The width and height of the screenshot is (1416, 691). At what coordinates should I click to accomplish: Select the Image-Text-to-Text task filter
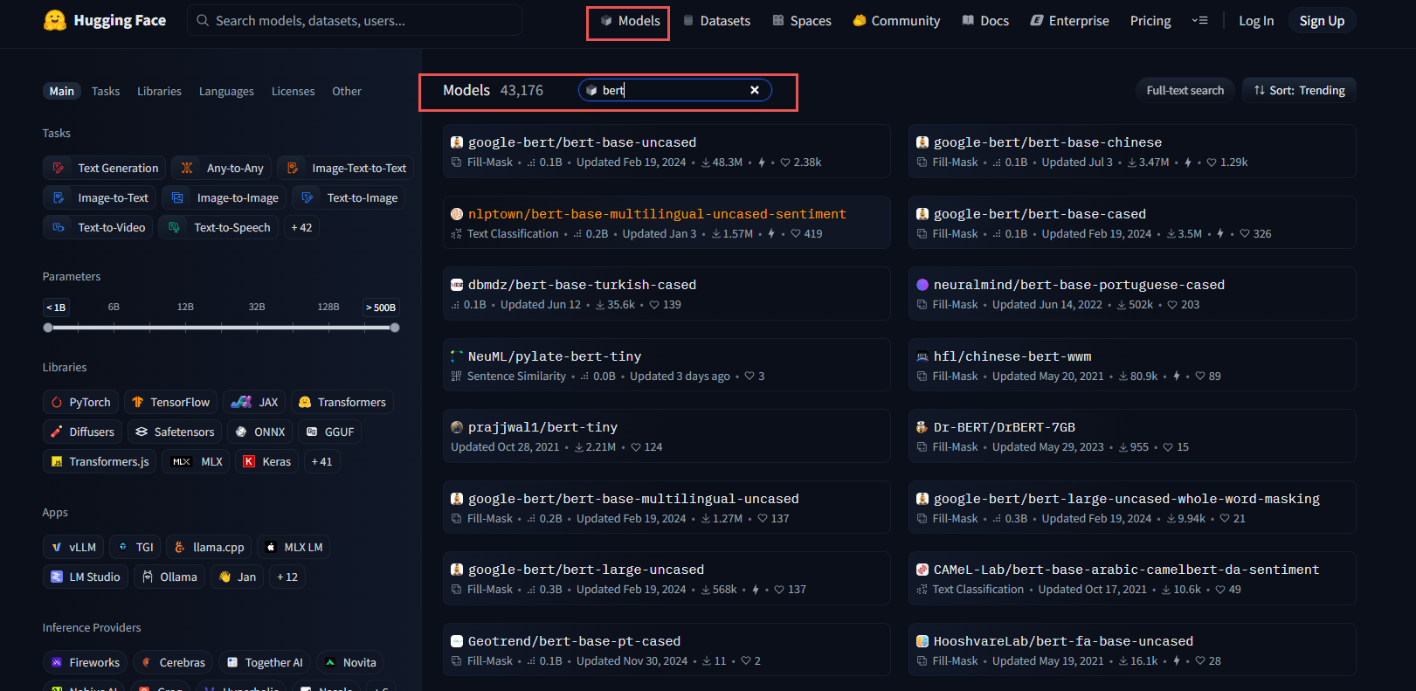click(x=346, y=168)
